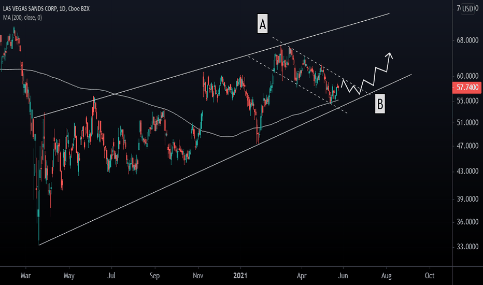Click the Aug label on time axis
483x285 pixels.
386,276
